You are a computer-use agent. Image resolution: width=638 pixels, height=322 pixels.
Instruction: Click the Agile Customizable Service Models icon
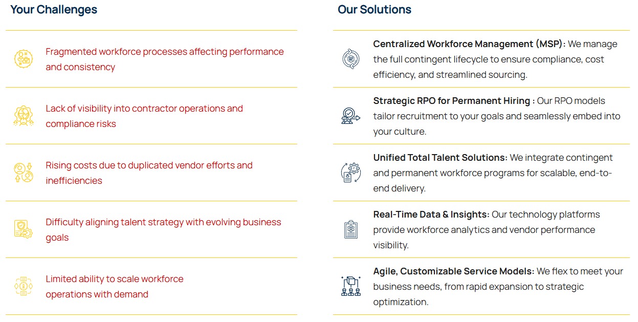click(350, 286)
